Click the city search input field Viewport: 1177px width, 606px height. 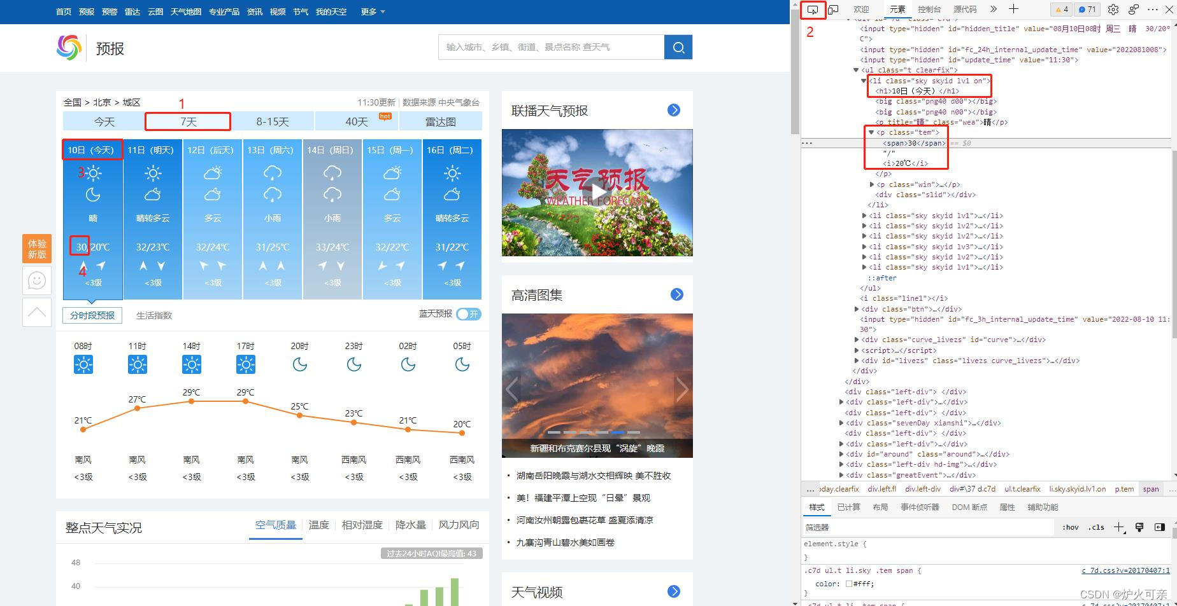pos(552,47)
